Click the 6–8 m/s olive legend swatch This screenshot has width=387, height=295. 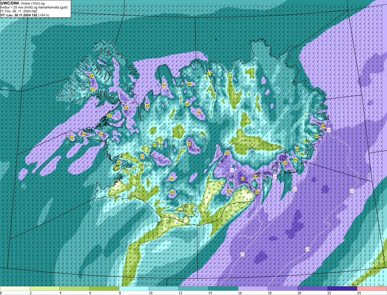pyautogui.click(x=104, y=288)
